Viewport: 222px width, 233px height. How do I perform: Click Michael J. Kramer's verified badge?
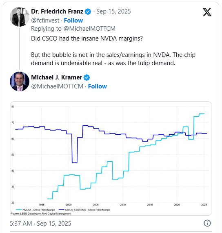click(87, 77)
